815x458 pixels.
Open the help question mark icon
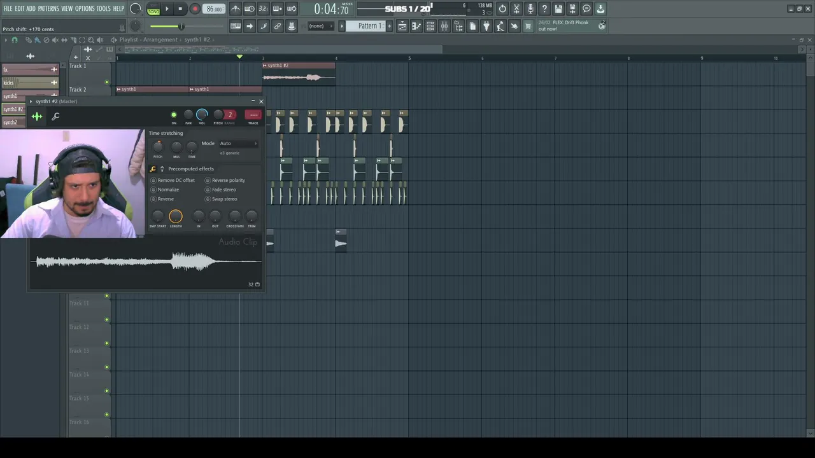pos(544,9)
